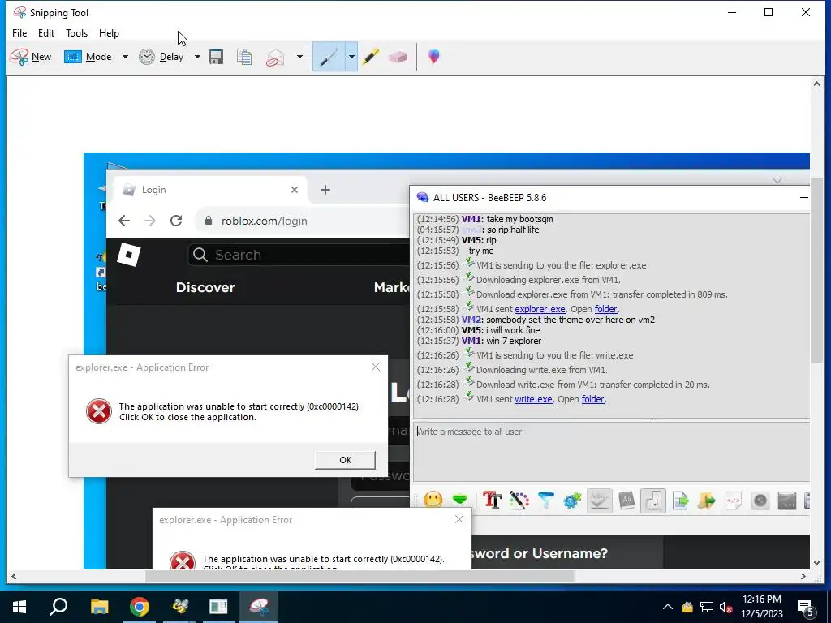Click the blue filter funnel icon
831x623 pixels.
tap(545, 500)
